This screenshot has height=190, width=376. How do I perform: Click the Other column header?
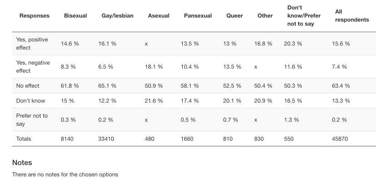pyautogui.click(x=265, y=16)
